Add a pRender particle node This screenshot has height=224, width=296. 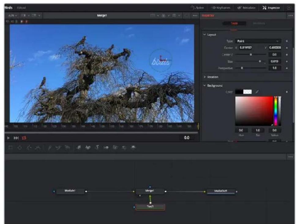click(67, 147)
